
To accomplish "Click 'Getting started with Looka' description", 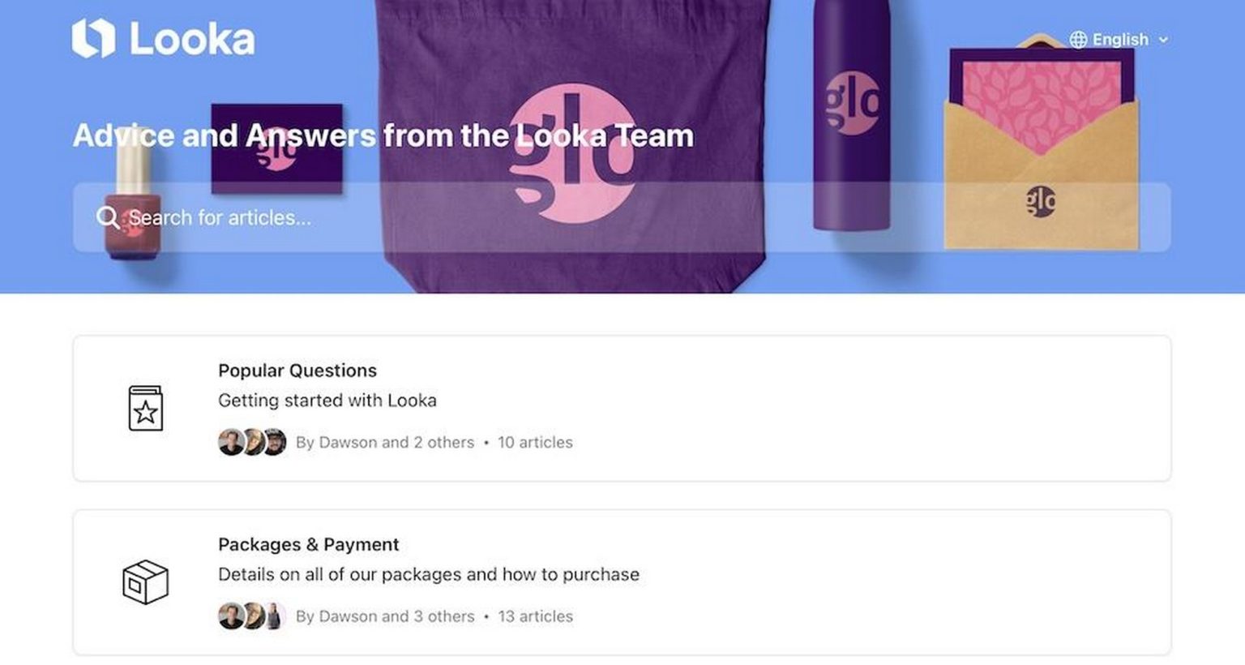I will [x=327, y=400].
